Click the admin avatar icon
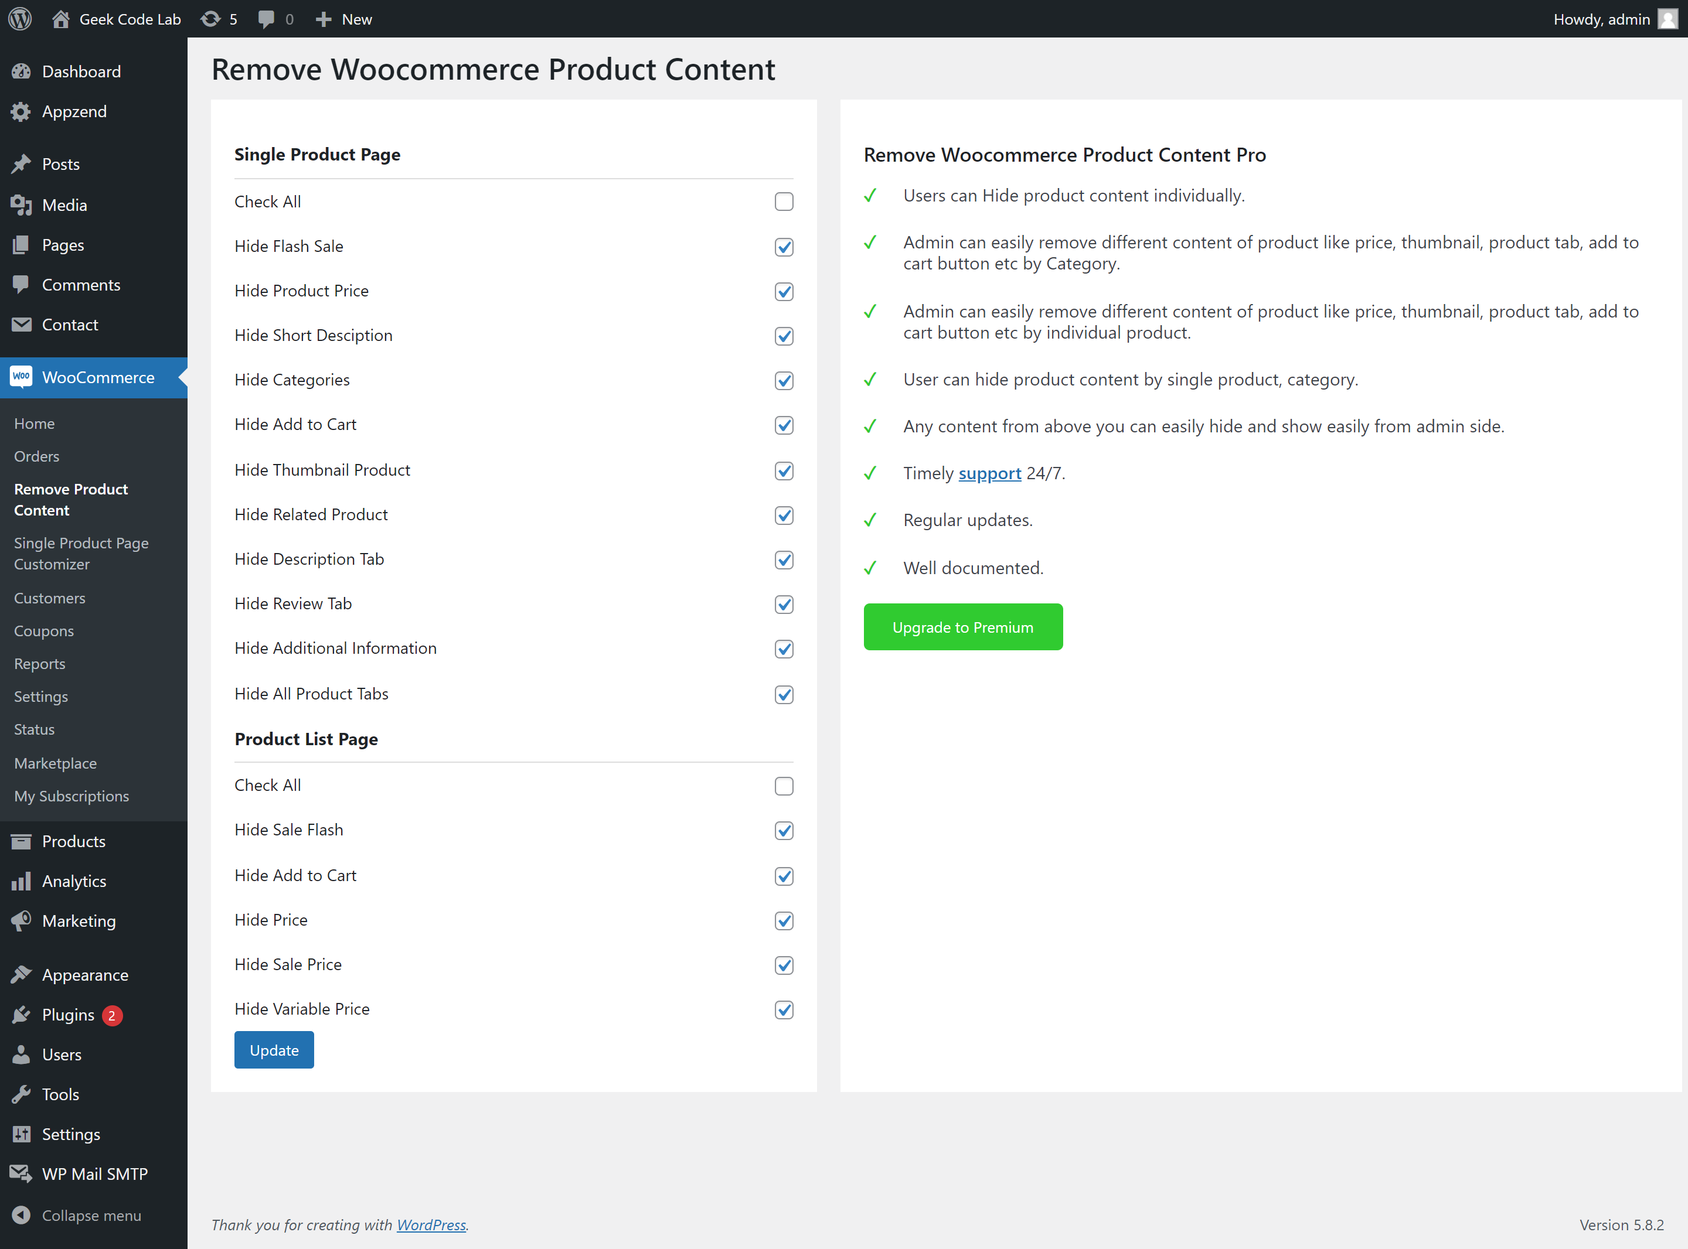The image size is (1688, 1249). click(x=1667, y=19)
